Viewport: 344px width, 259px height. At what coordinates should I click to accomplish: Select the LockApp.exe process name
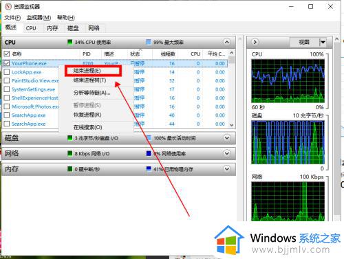point(26,72)
